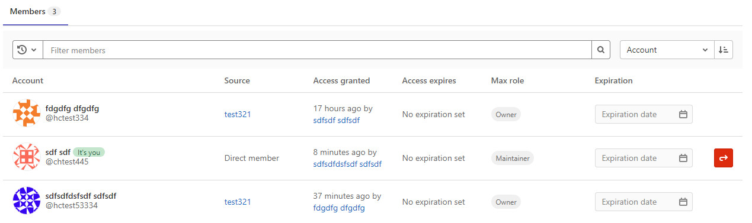
Task: Click the red leave group button
Action: 724,158
